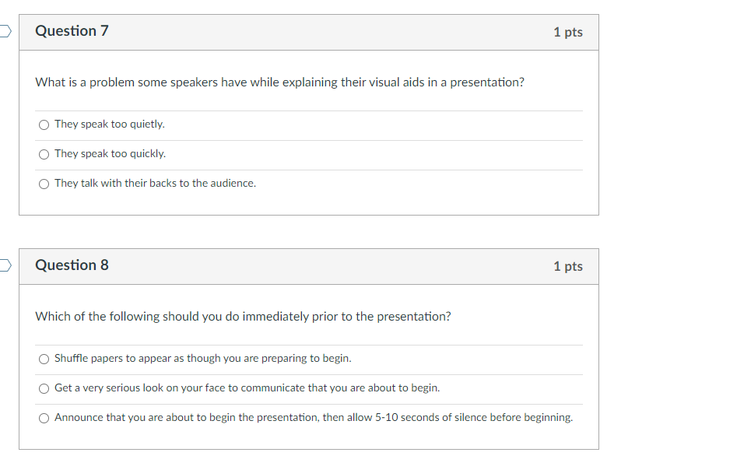Screen dimensions: 744x470
Task: Click the Question 8 prompt about presentation timing
Action: 242,316
